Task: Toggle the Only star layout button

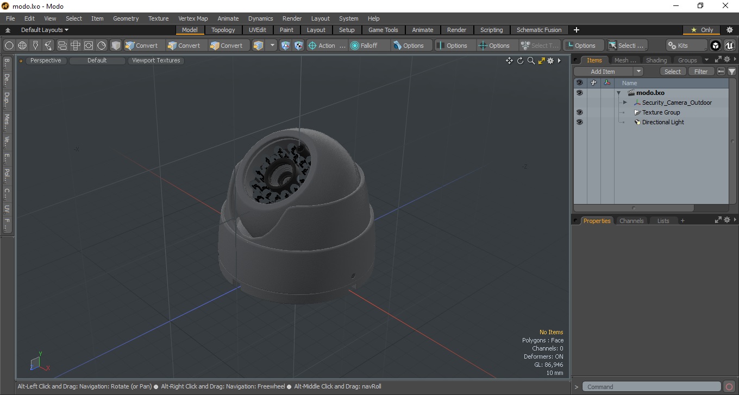Action: pos(702,30)
